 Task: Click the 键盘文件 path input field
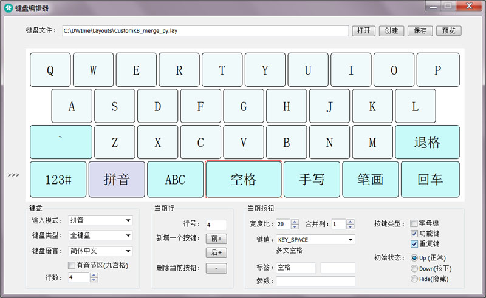[x=205, y=30]
